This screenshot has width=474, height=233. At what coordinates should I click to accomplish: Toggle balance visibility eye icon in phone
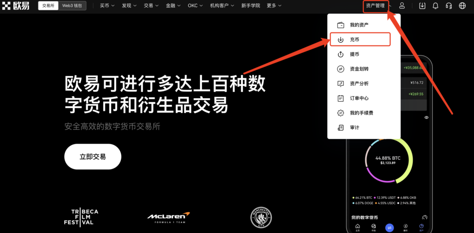[x=426, y=117]
